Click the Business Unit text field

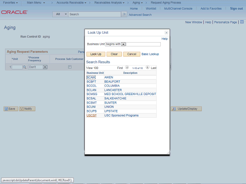pyautogui.click(x=143, y=44)
